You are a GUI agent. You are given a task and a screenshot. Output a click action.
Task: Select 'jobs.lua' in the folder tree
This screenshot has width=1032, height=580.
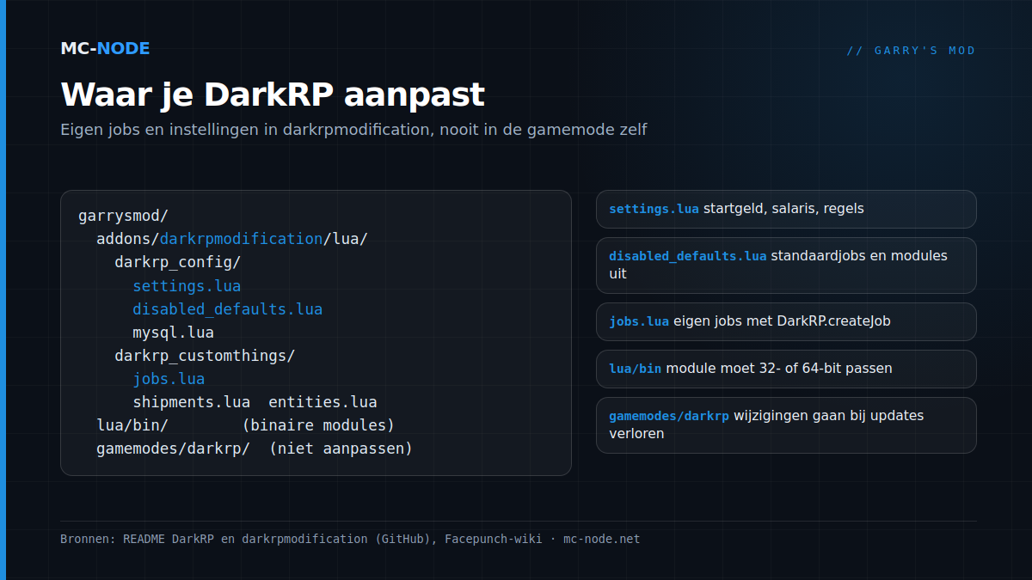tap(169, 379)
